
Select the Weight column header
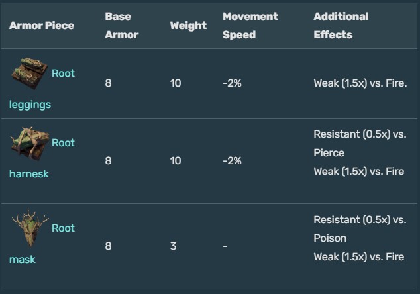(x=188, y=26)
